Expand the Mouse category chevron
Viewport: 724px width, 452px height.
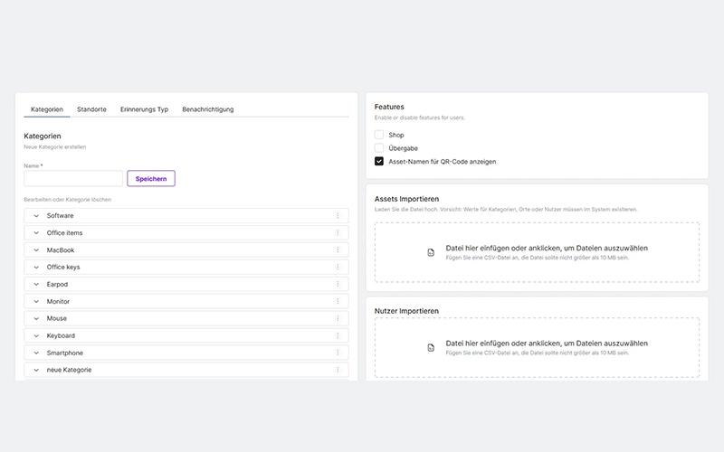tap(36, 319)
